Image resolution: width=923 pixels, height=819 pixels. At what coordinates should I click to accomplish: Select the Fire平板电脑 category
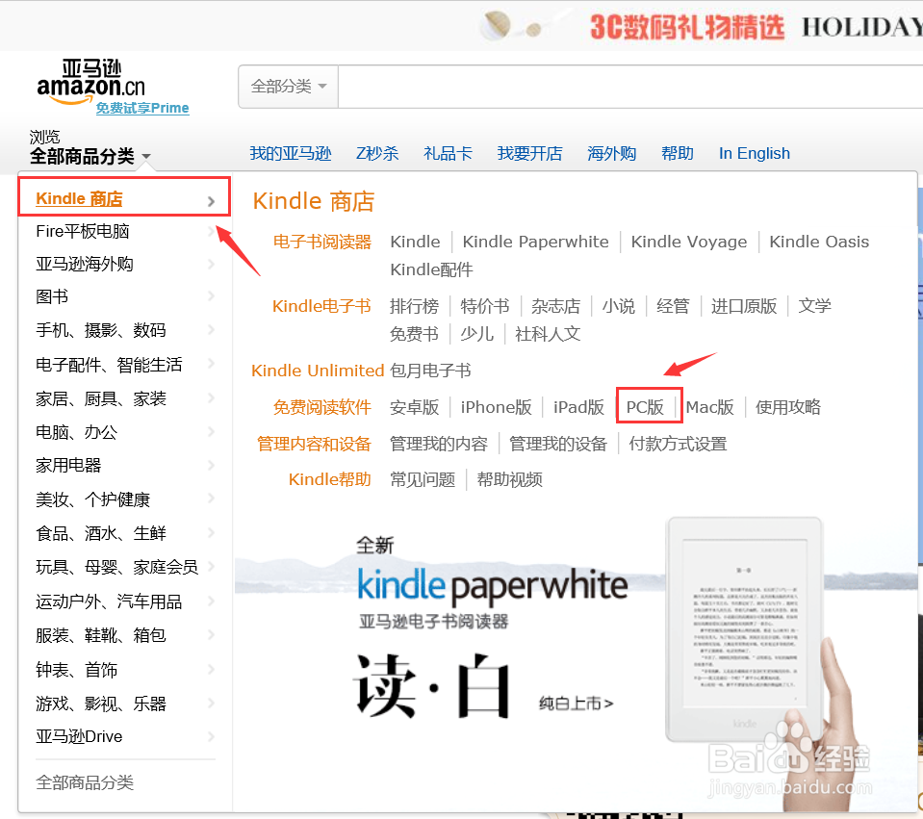point(83,231)
